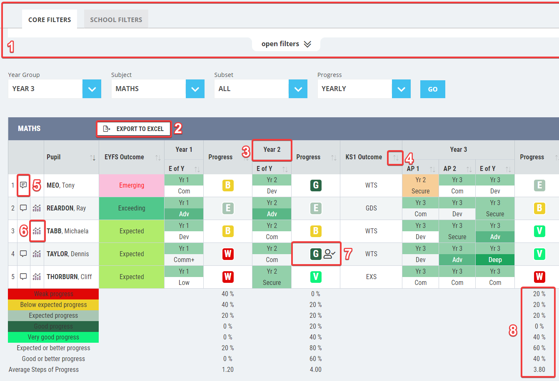Sort the Pupil column
The image size is (559, 381).
click(92, 158)
